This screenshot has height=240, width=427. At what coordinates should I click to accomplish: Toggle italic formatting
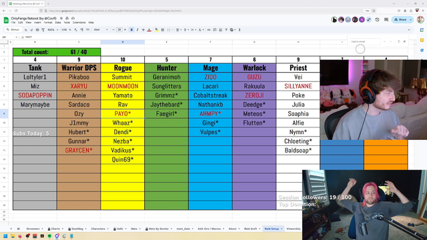tap(137, 29)
